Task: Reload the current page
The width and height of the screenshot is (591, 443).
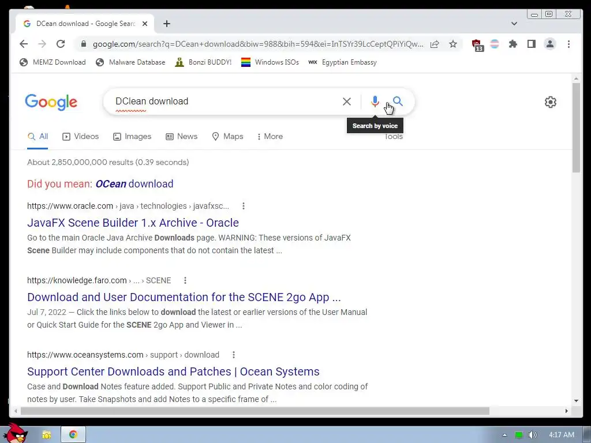Action: coord(60,44)
